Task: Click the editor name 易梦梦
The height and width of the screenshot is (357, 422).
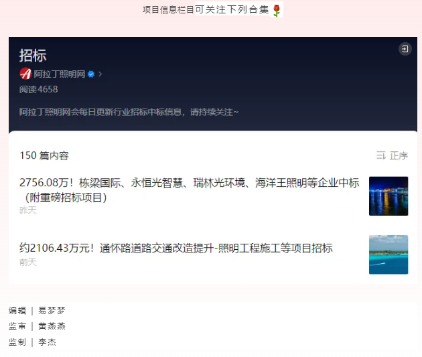Action: point(52,311)
